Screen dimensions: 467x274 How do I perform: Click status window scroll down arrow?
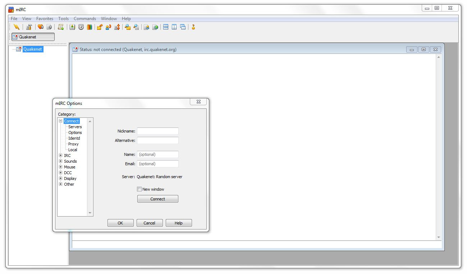439,237
